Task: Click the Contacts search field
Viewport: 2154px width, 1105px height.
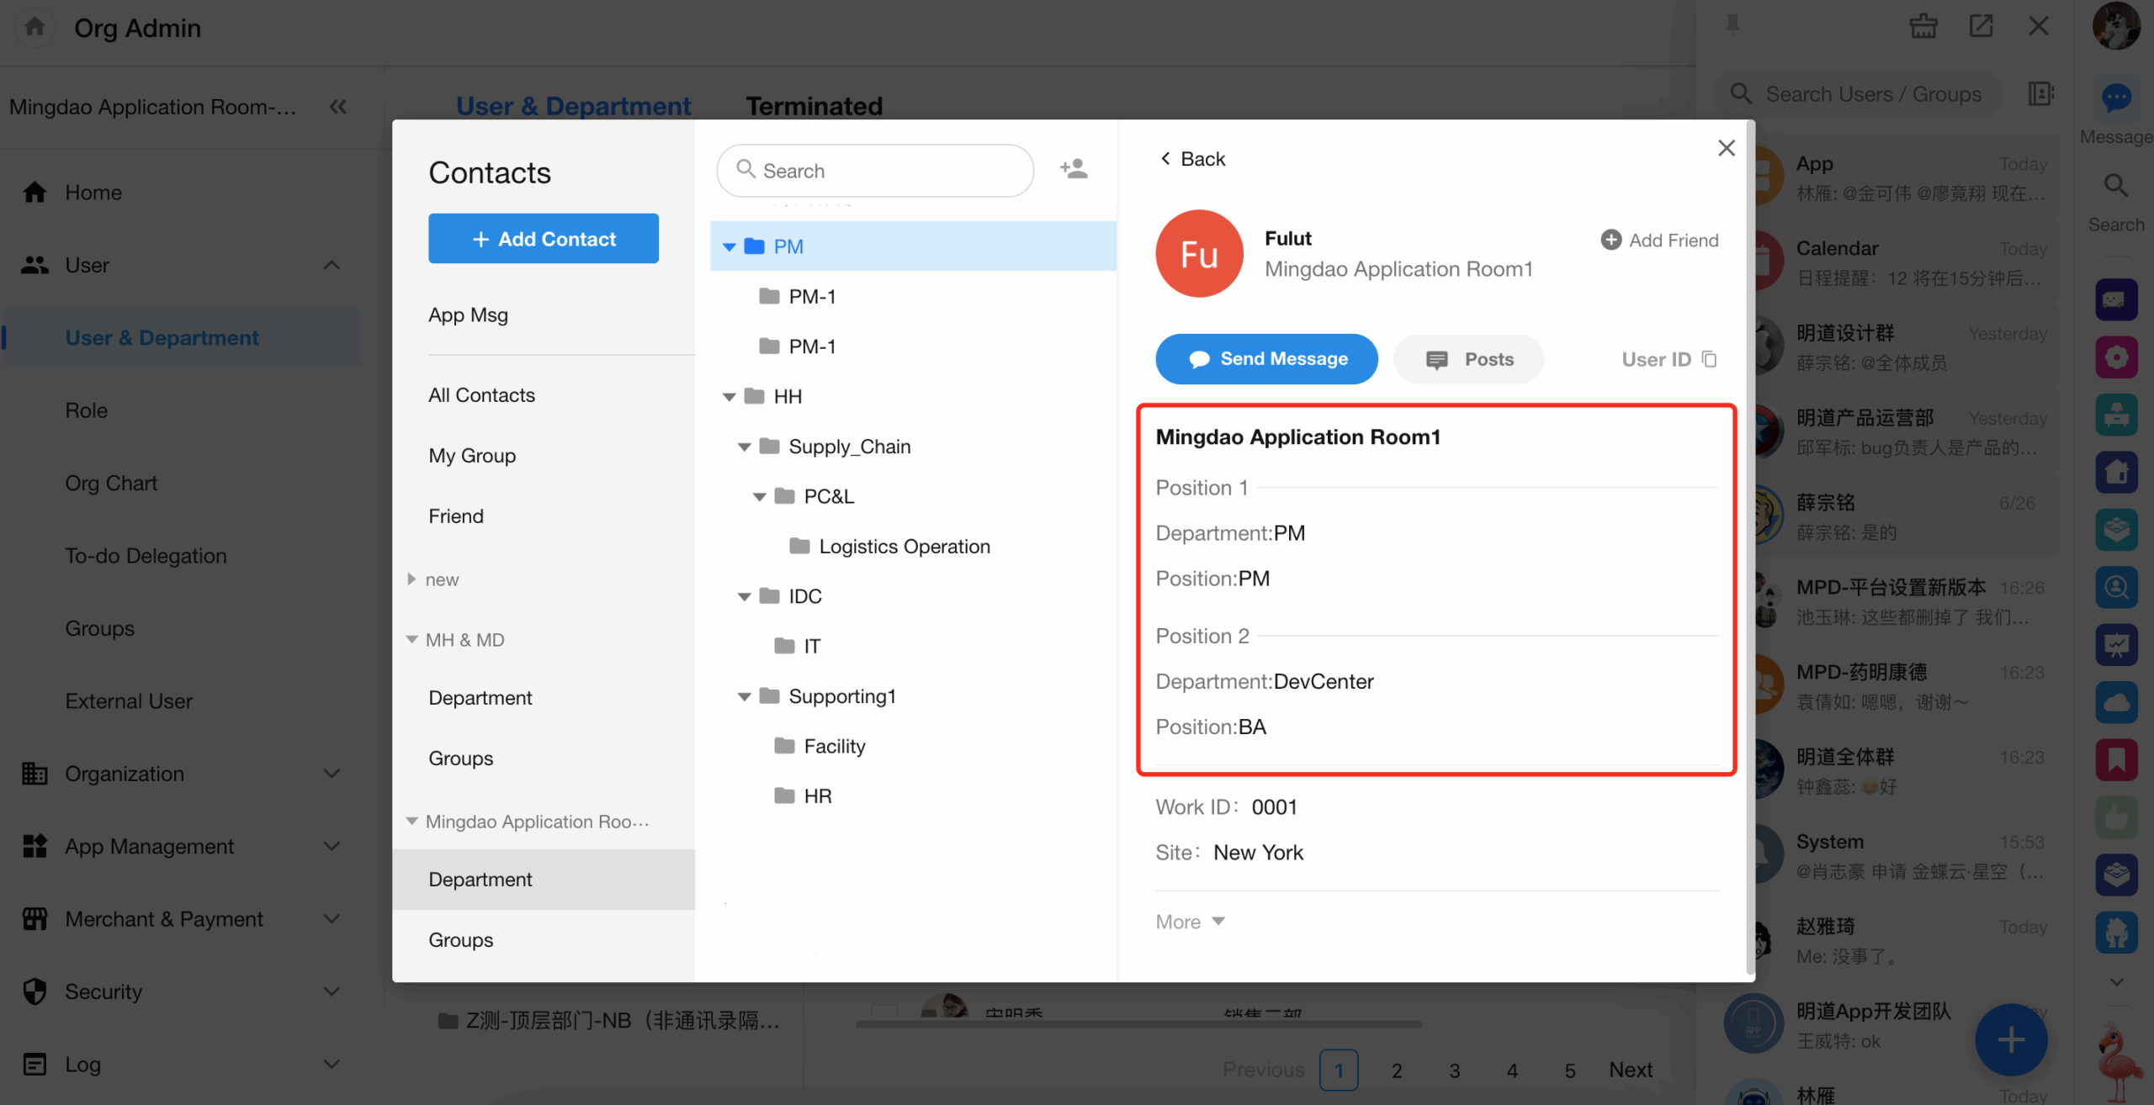Action: pyautogui.click(x=875, y=171)
